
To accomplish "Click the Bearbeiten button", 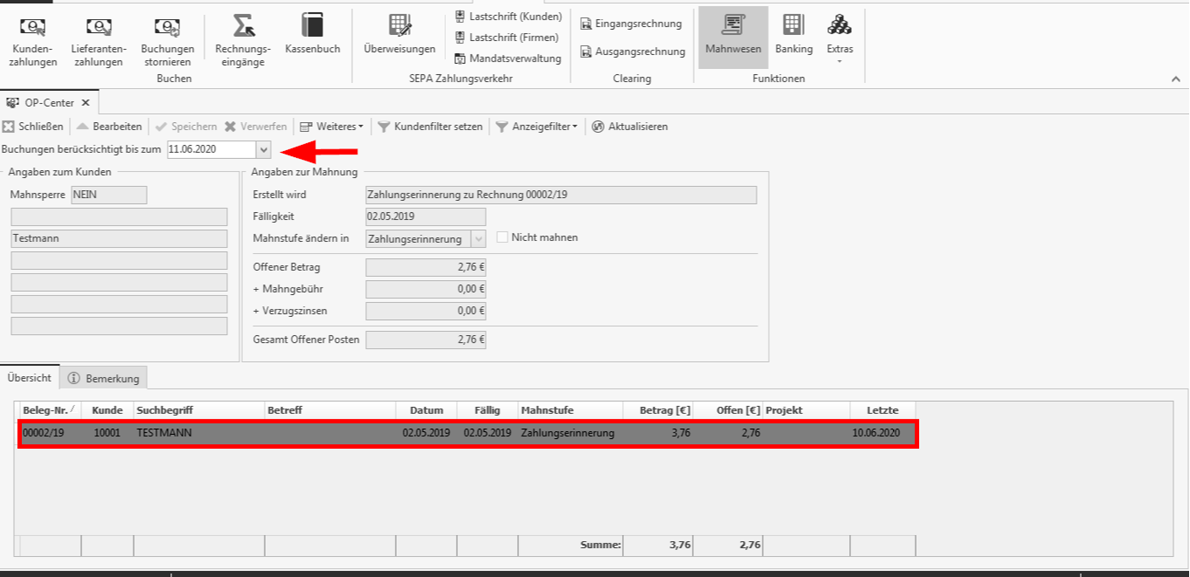I will point(110,127).
